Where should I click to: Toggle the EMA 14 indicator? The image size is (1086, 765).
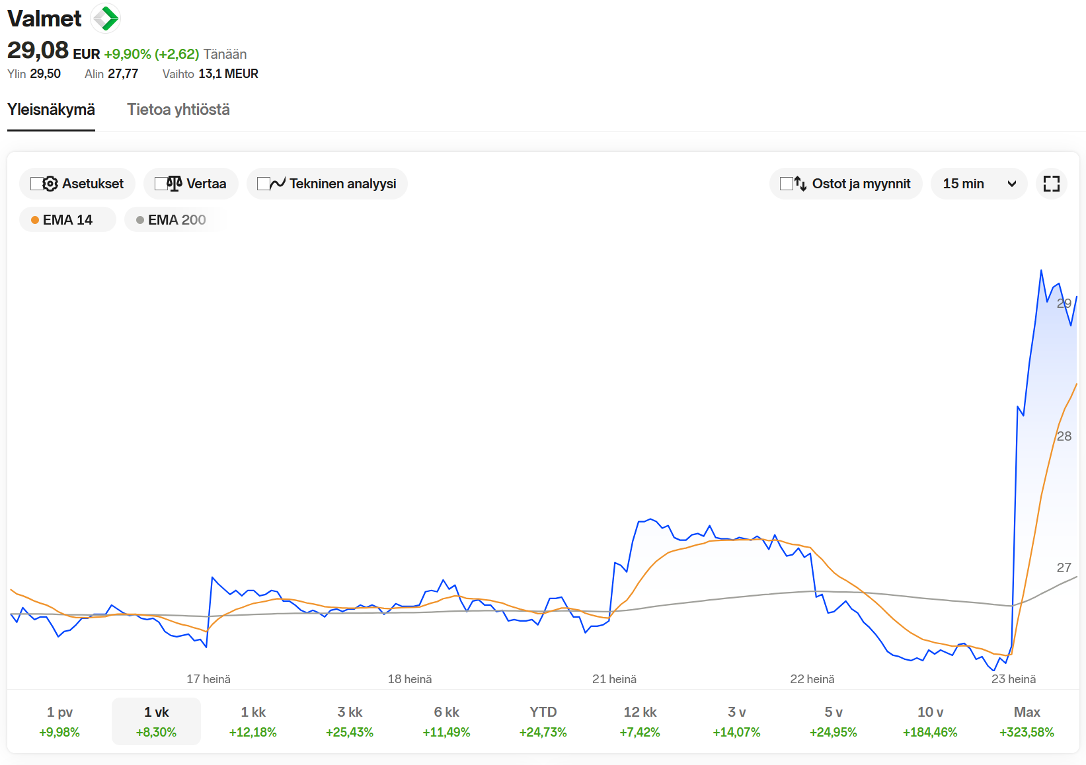(67, 220)
